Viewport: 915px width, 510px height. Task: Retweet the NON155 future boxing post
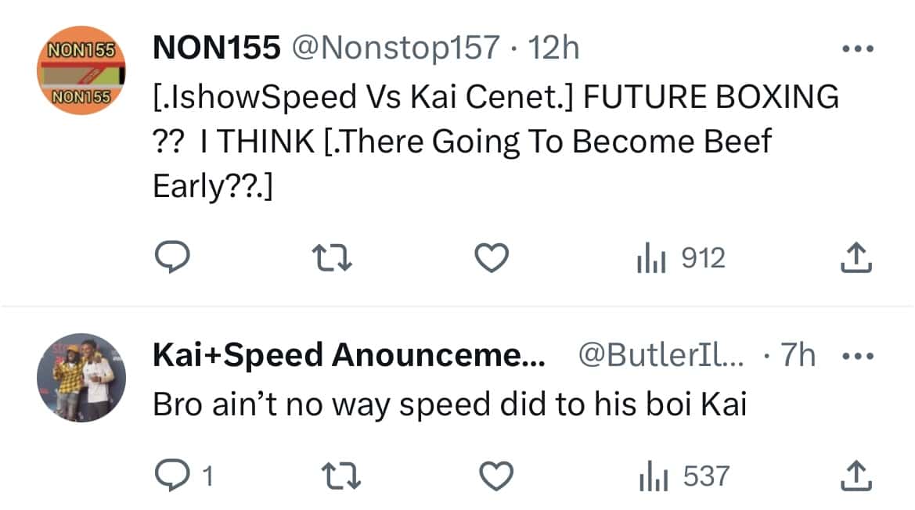click(x=331, y=258)
